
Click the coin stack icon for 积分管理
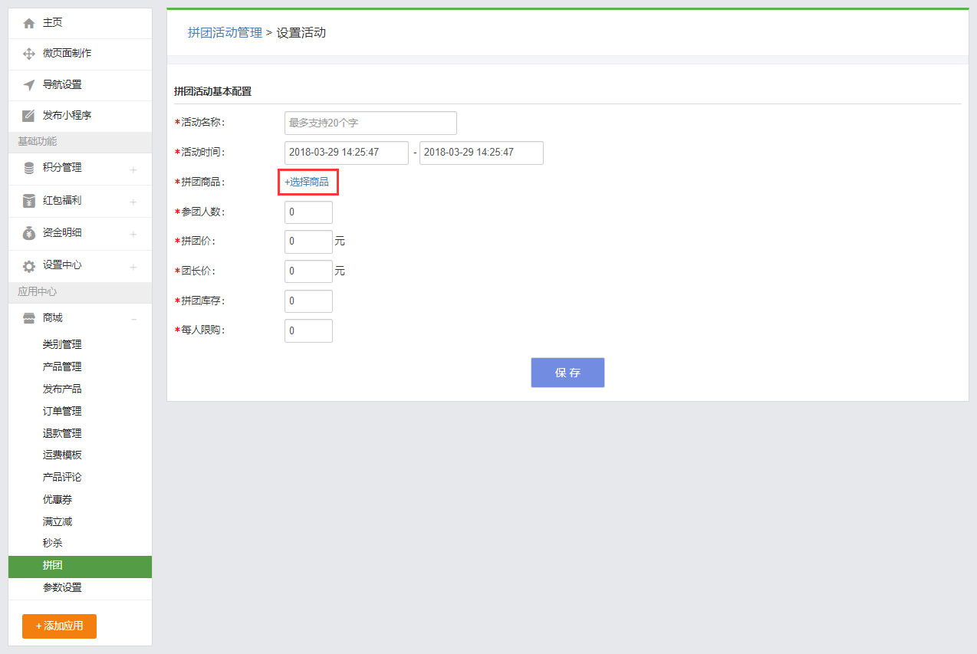pos(29,168)
